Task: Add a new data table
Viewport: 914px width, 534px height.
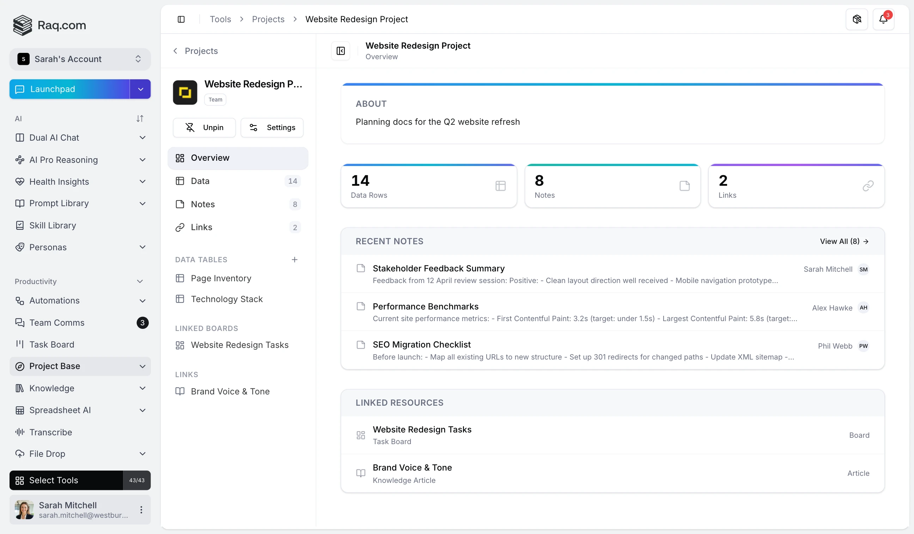Action: pos(294,259)
